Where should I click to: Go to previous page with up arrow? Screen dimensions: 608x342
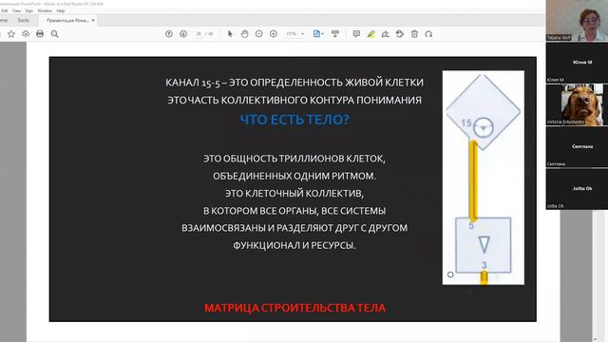(169, 34)
